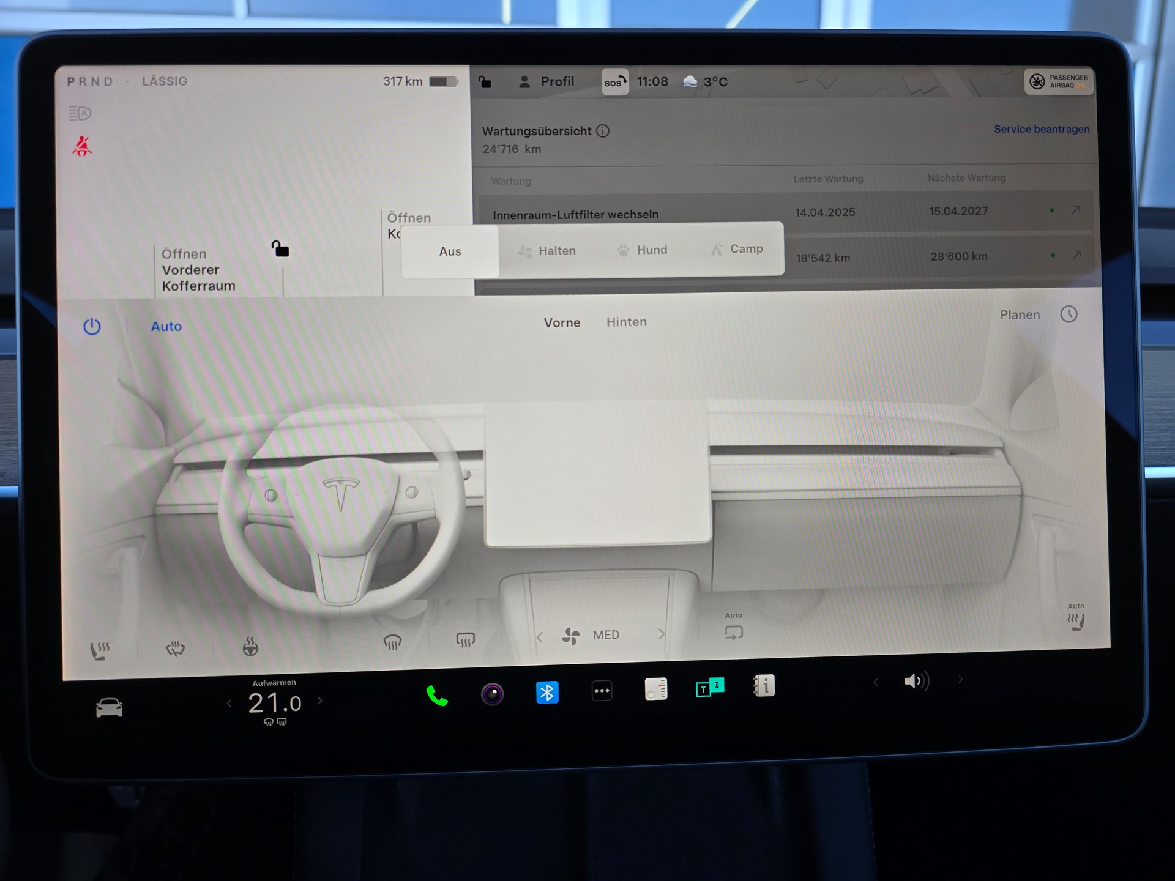Toggle the rear window defrost
Screen dimensions: 1175x881
point(466,640)
